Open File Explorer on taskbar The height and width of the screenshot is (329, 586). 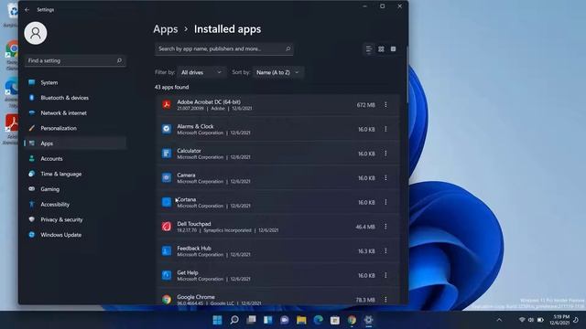pos(301,320)
